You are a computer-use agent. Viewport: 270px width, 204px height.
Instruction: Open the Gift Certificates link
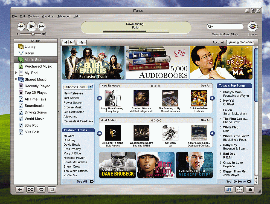point(74,112)
